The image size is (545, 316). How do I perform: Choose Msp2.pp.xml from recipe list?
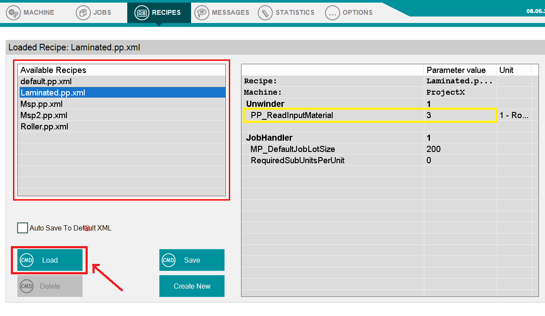click(x=44, y=115)
